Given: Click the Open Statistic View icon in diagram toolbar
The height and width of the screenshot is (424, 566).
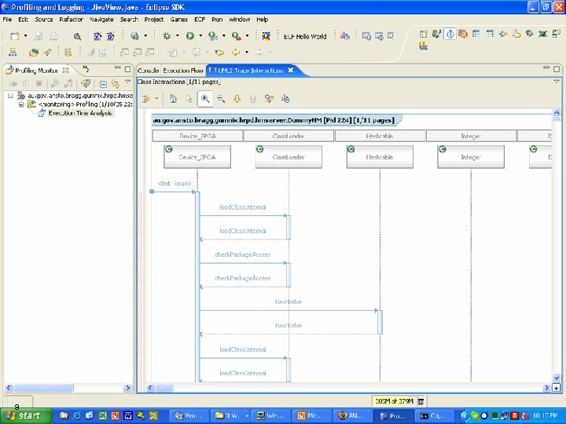Looking at the screenshot, I should point(285,99).
